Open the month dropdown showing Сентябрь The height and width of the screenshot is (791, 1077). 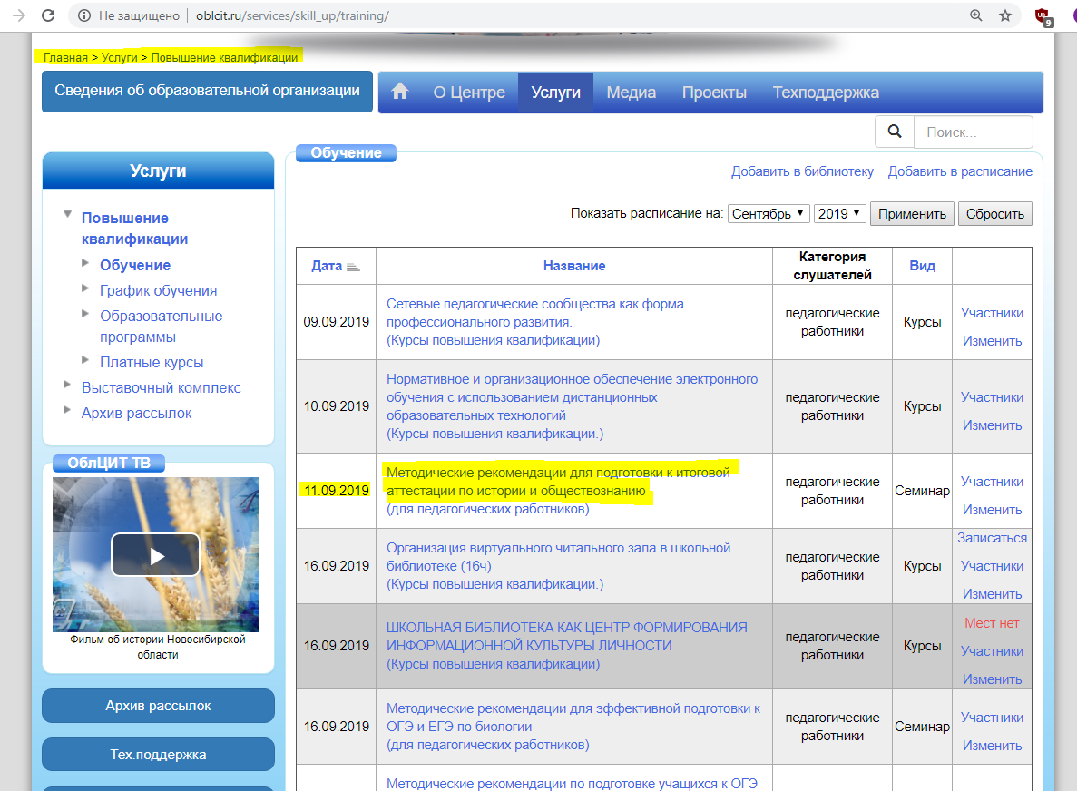coord(769,214)
